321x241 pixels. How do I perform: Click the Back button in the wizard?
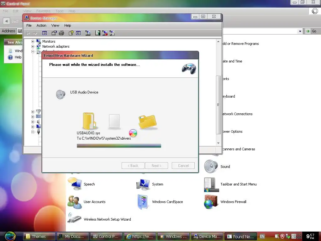tap(133, 166)
